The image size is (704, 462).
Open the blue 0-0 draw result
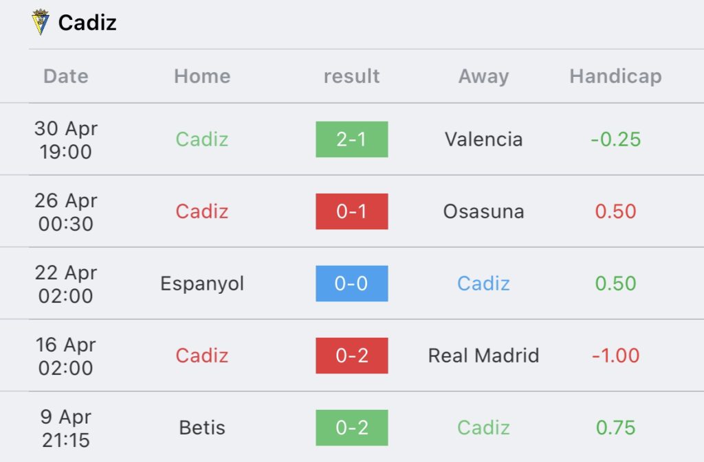(351, 284)
